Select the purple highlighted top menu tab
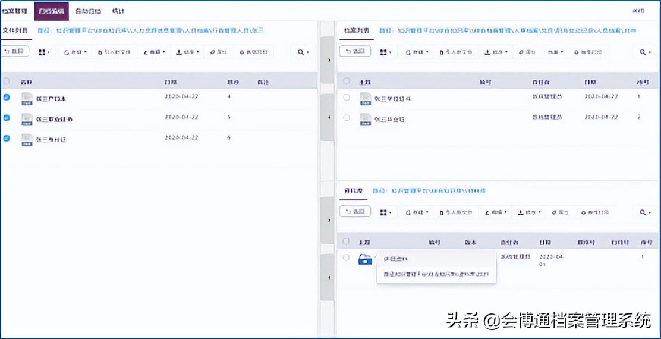The width and height of the screenshot is (661, 339). point(52,11)
